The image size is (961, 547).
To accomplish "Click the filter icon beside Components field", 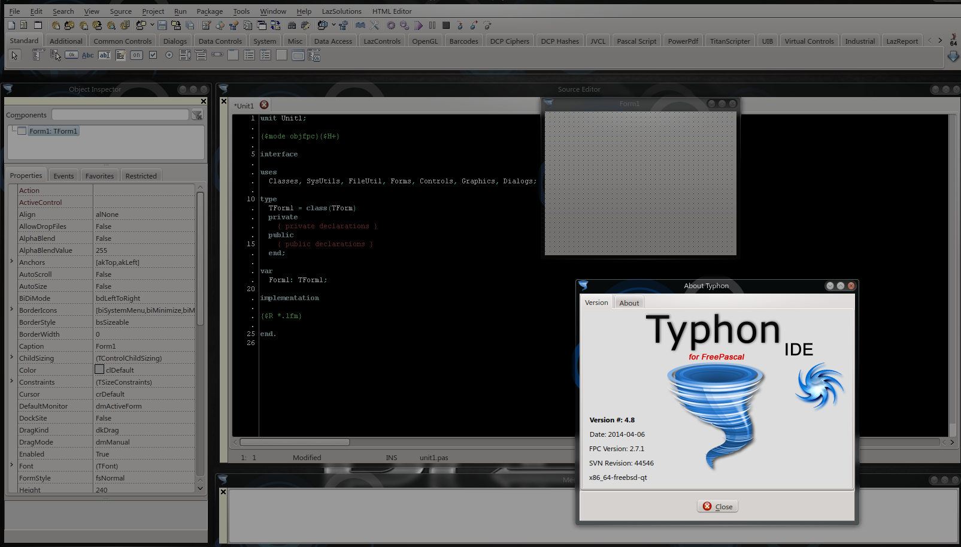I will click(x=197, y=115).
